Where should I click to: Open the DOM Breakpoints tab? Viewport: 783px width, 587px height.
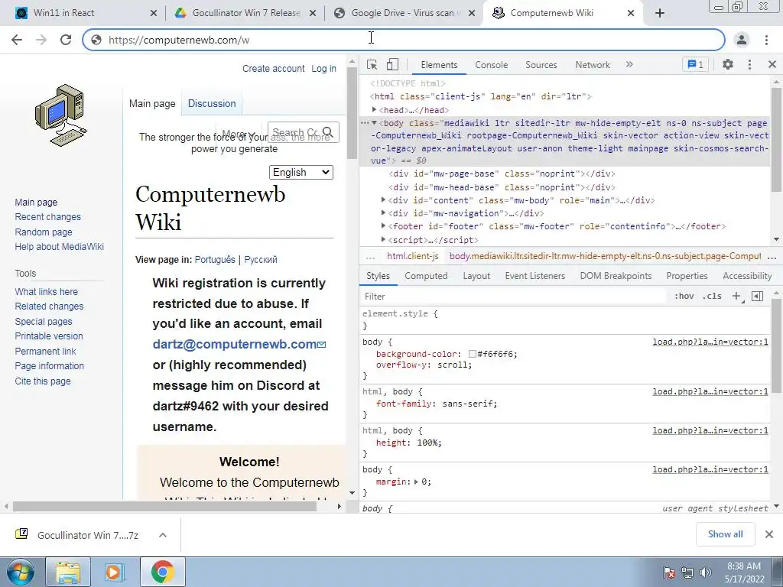616,275
